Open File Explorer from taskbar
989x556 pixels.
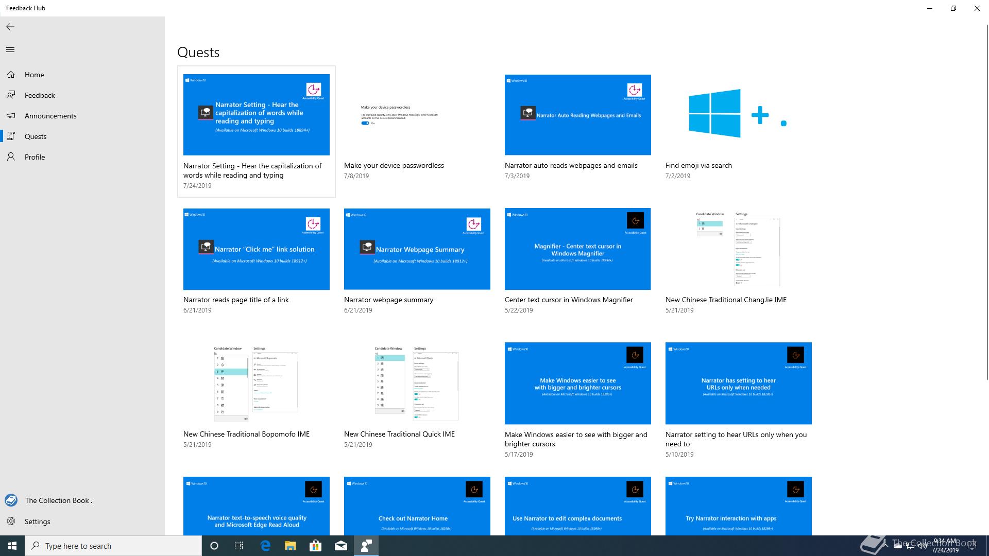pos(291,546)
